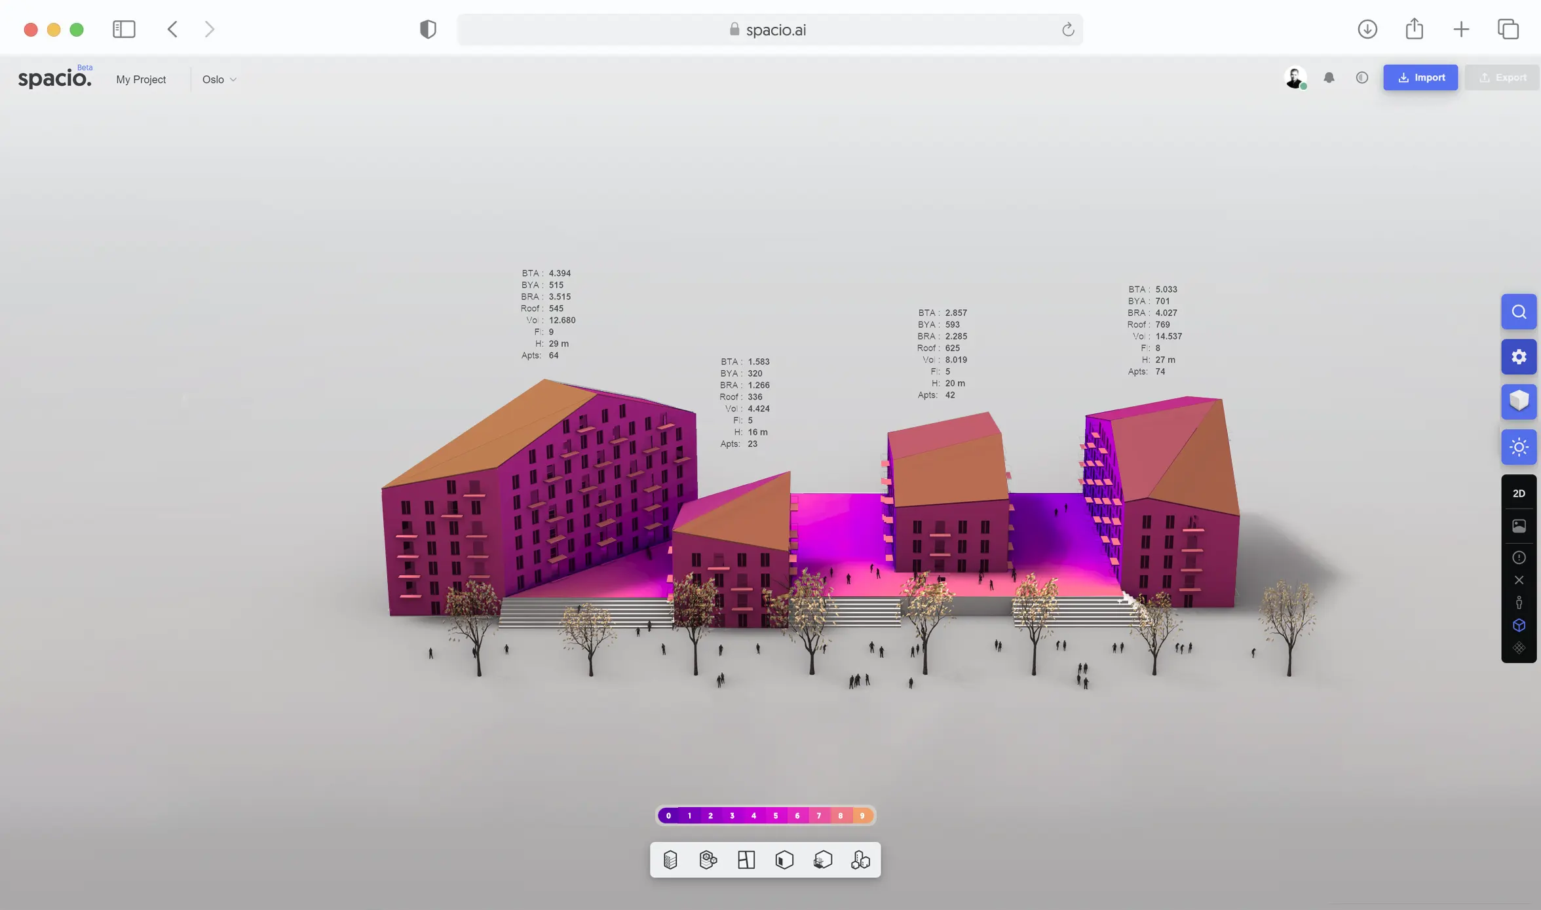Click the search magnifier button on right sidebar

(x=1518, y=312)
